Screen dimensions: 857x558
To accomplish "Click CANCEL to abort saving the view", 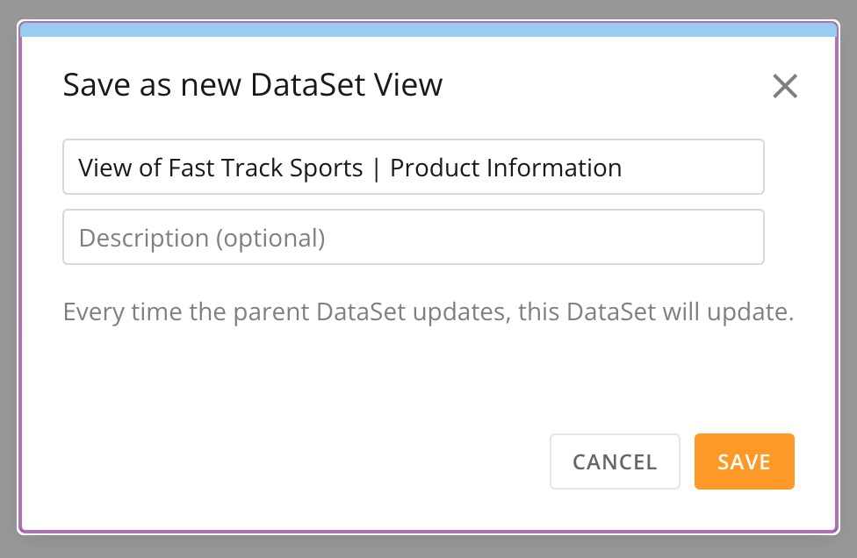I will [615, 461].
